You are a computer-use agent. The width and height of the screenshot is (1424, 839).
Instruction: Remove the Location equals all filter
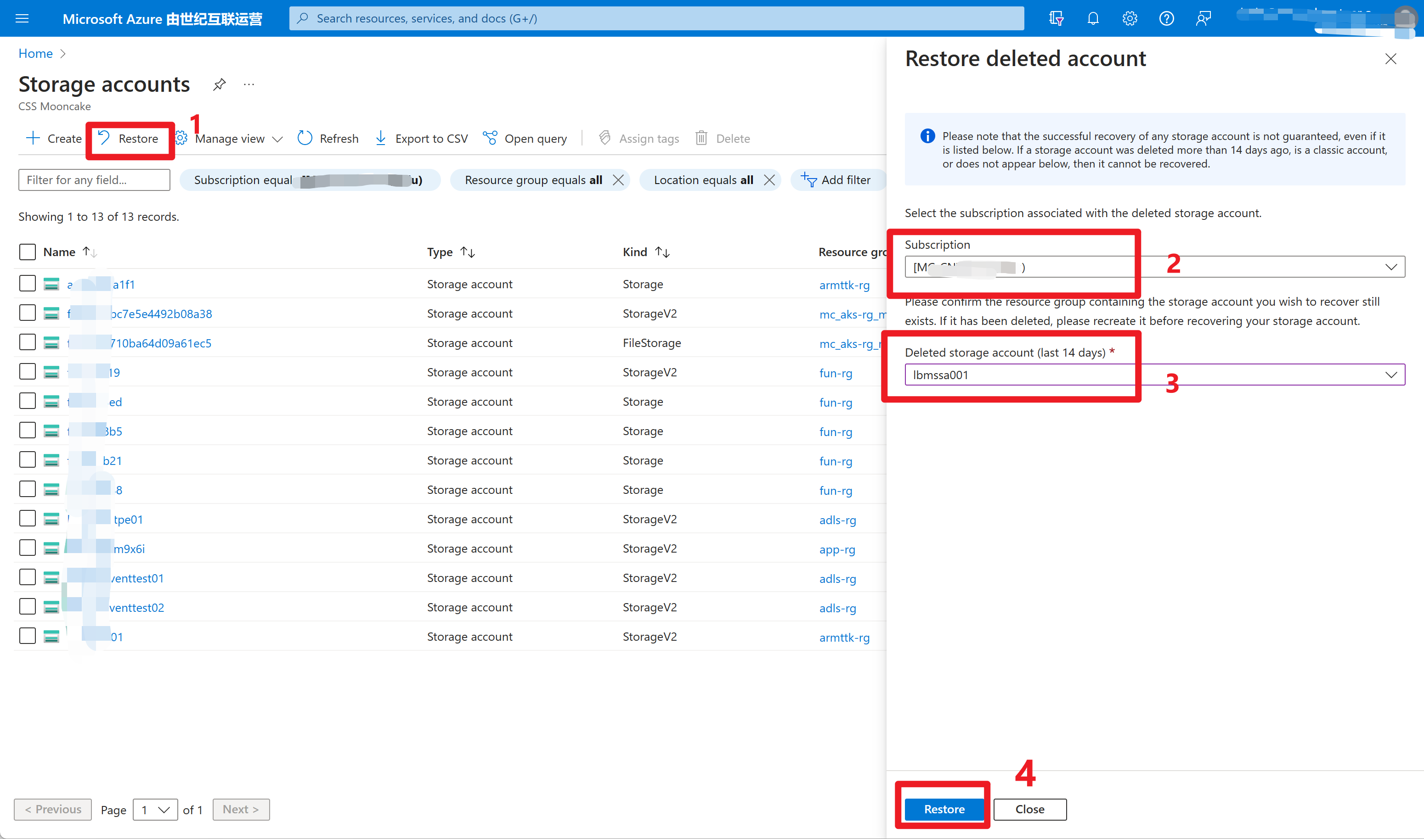769,179
